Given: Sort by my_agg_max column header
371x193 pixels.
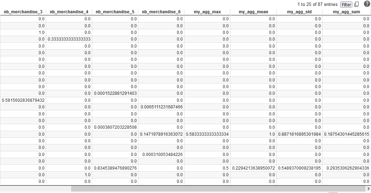Looking at the screenshot, I should [x=207, y=12].
